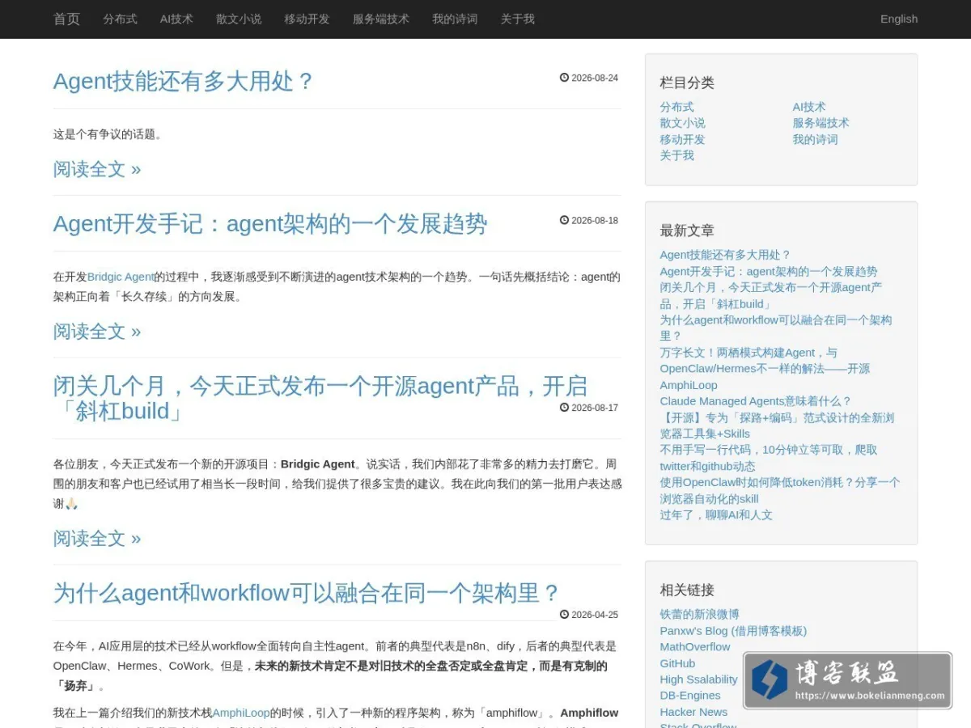Visit 铁蕾的新浪微博 related link
Viewport: 971px width, 728px height.
(x=699, y=615)
